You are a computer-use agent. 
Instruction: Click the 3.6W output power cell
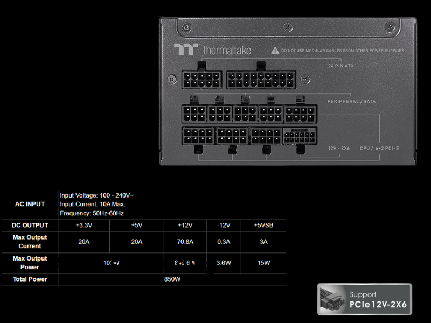pos(224,263)
